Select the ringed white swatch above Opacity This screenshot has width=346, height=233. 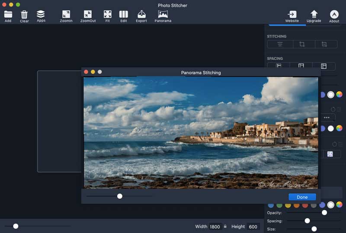(x=330, y=205)
